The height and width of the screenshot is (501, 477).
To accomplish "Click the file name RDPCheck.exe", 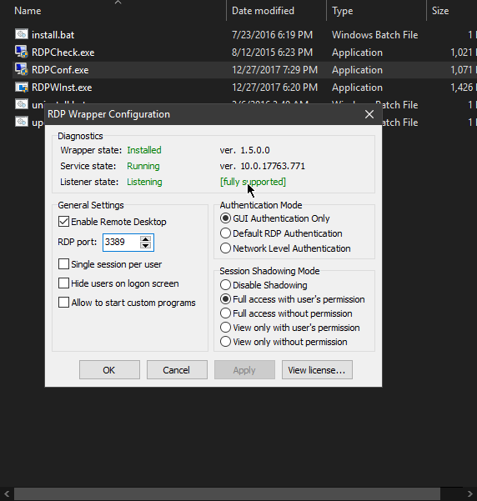I will point(63,53).
